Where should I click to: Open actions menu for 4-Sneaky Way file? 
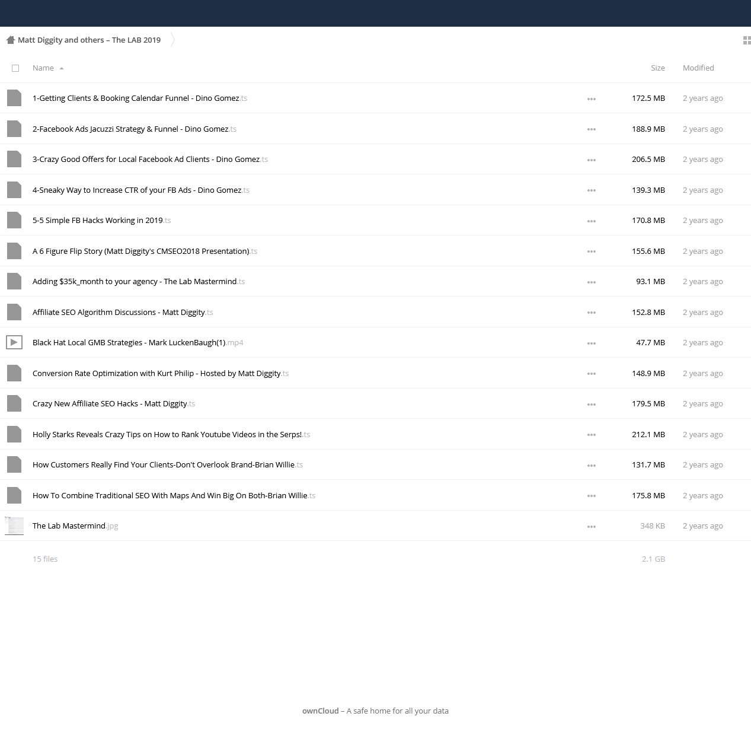(591, 190)
